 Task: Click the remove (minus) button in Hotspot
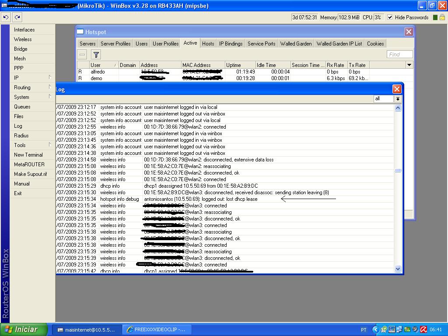pos(82,54)
